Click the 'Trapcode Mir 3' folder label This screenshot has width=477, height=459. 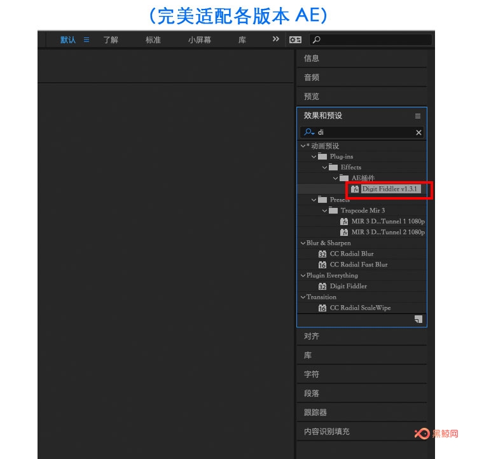(x=363, y=210)
